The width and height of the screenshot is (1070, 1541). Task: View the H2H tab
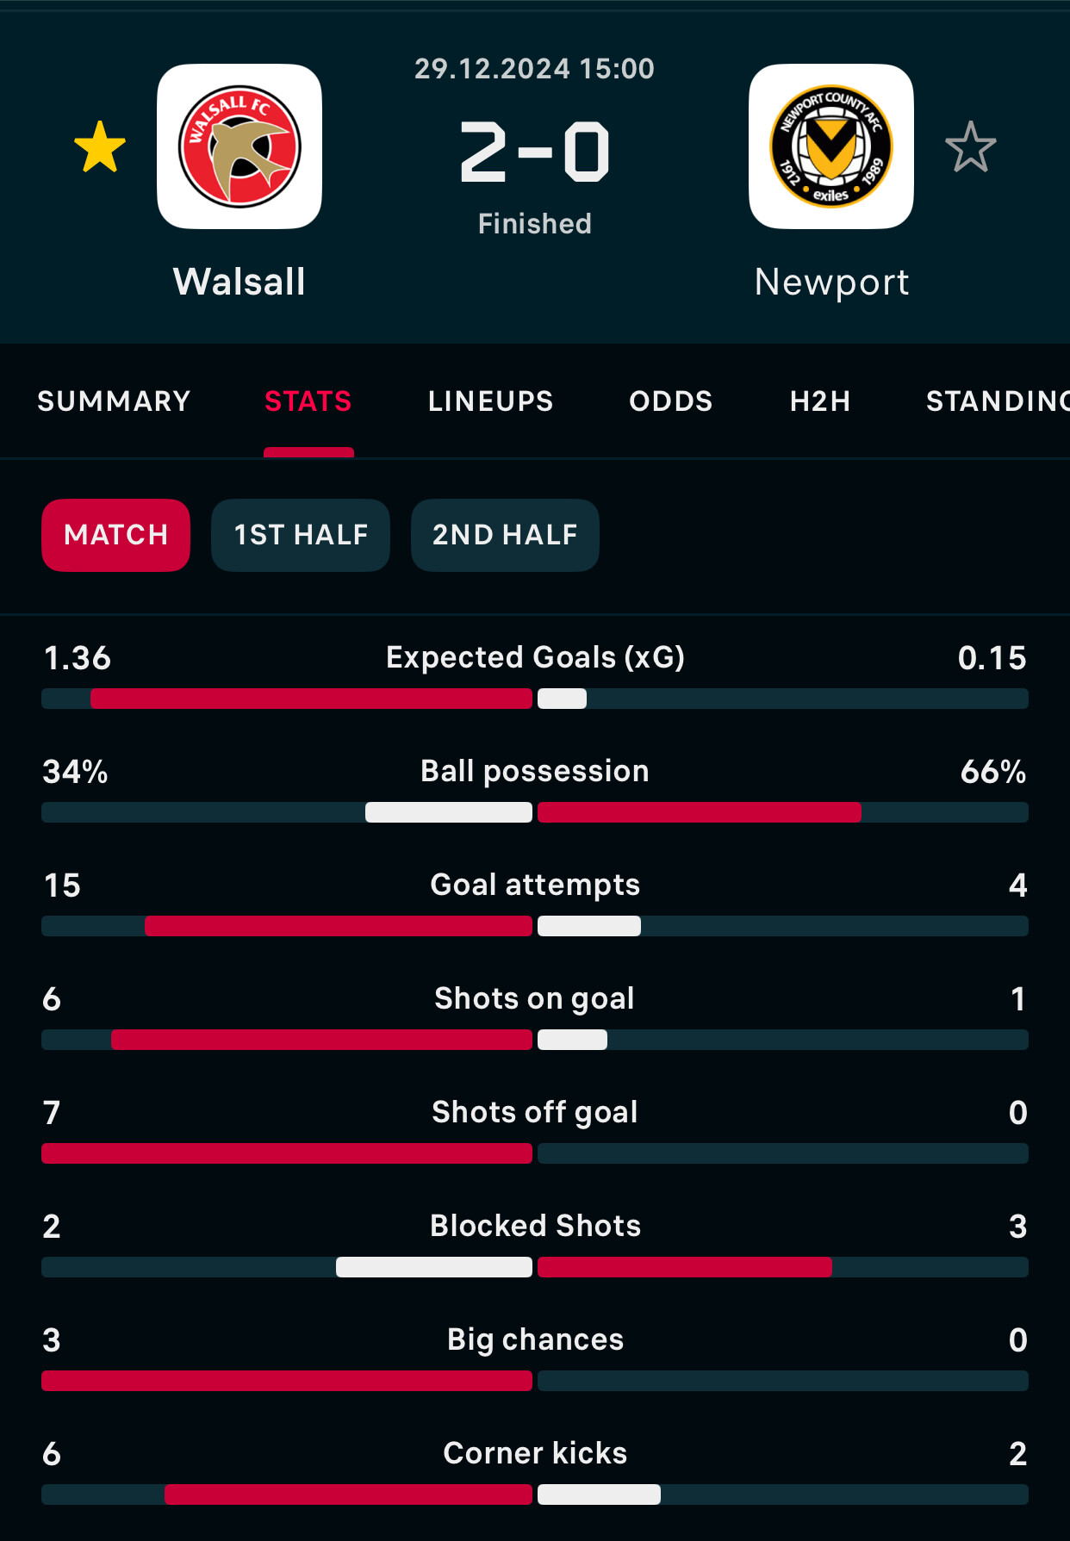point(820,401)
